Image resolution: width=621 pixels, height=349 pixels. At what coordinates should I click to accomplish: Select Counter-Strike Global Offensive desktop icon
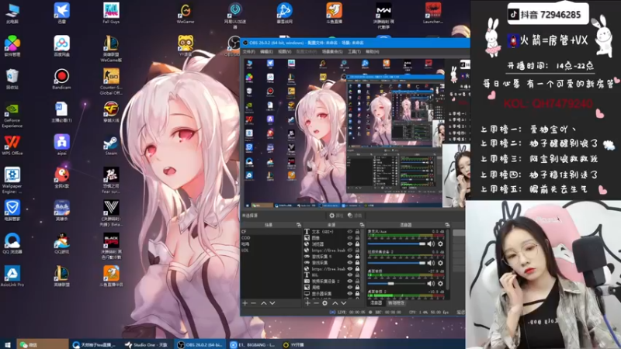point(111,82)
